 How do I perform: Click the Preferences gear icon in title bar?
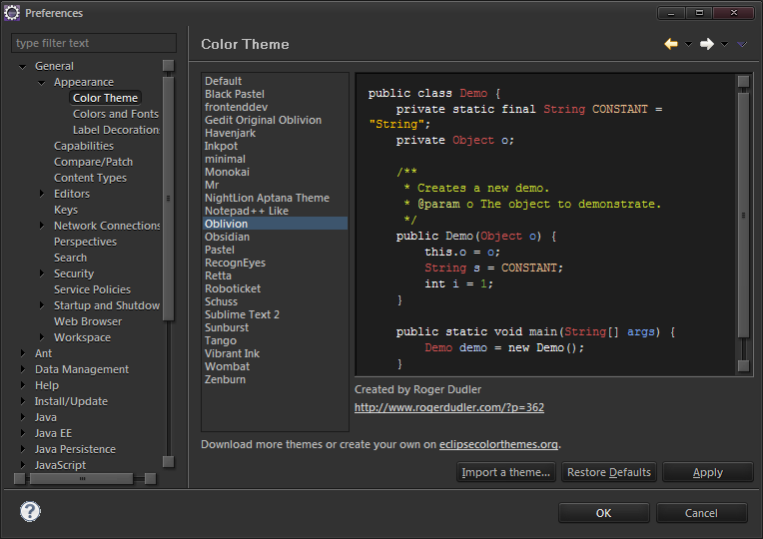(x=12, y=13)
